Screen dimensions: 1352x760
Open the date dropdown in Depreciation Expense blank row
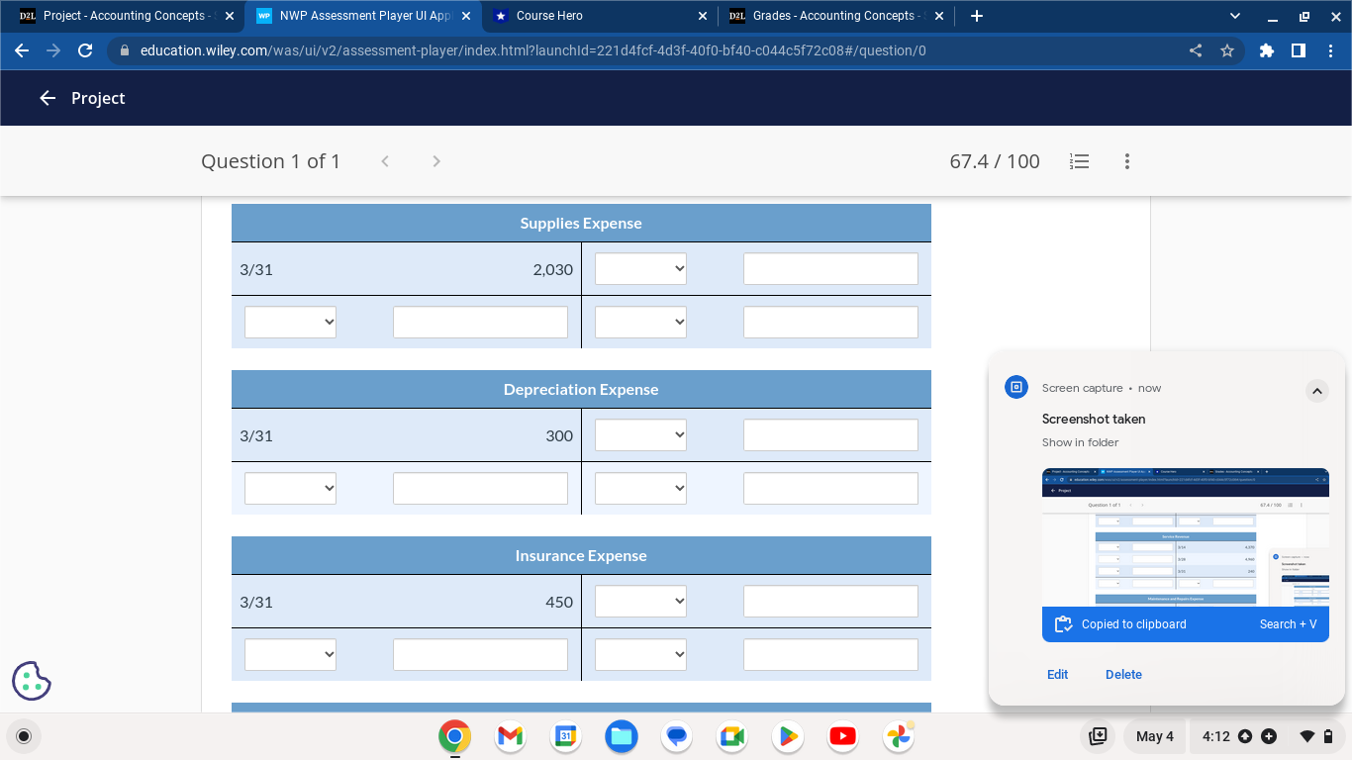click(x=290, y=488)
